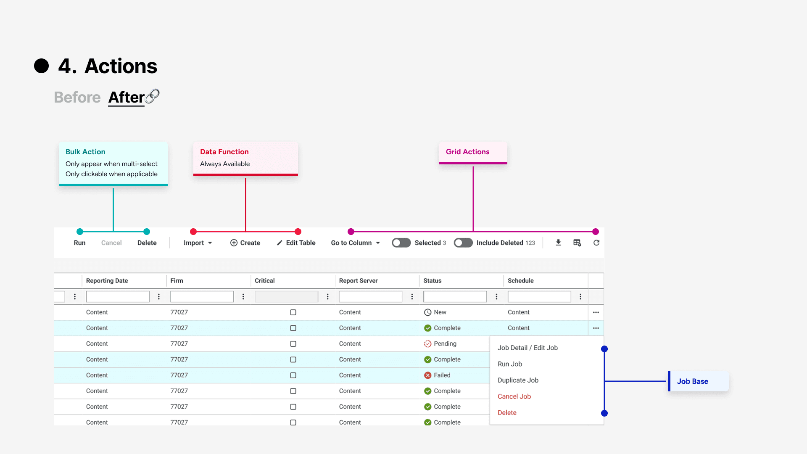807x454 pixels.
Task: Click the Critical filter options icon
Action: coord(328,297)
